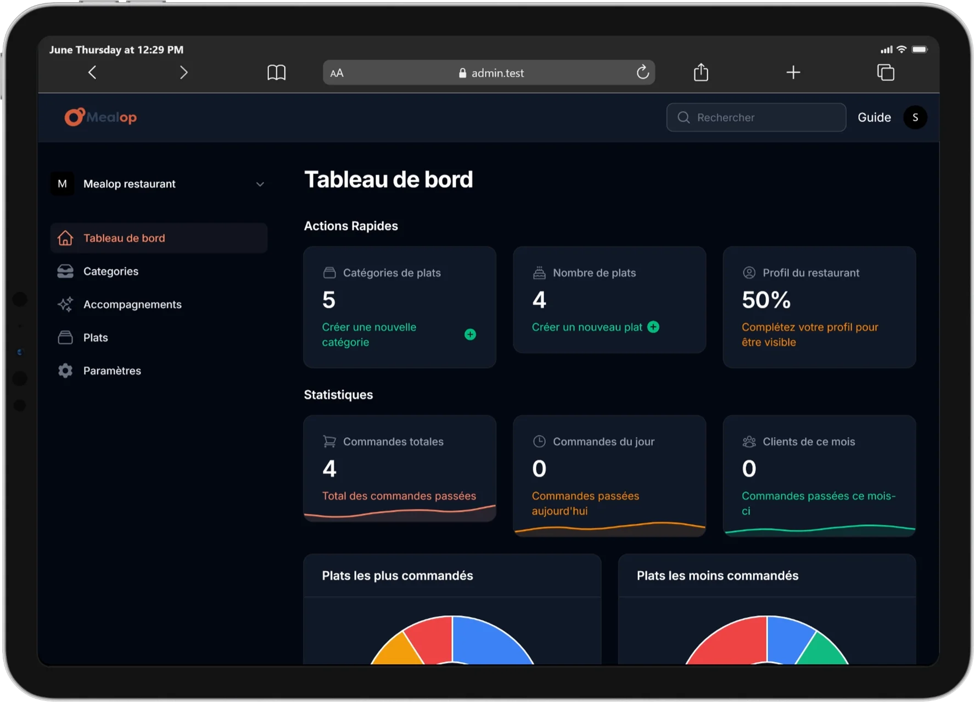This screenshot has height=702, width=974.
Task: Click the M restaurant avatar
Action: 62,184
